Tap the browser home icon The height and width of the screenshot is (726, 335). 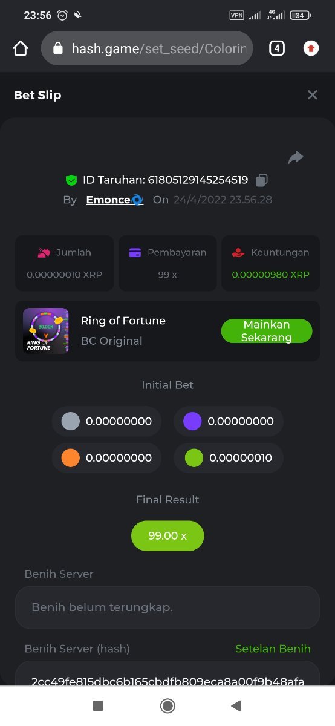point(21,48)
